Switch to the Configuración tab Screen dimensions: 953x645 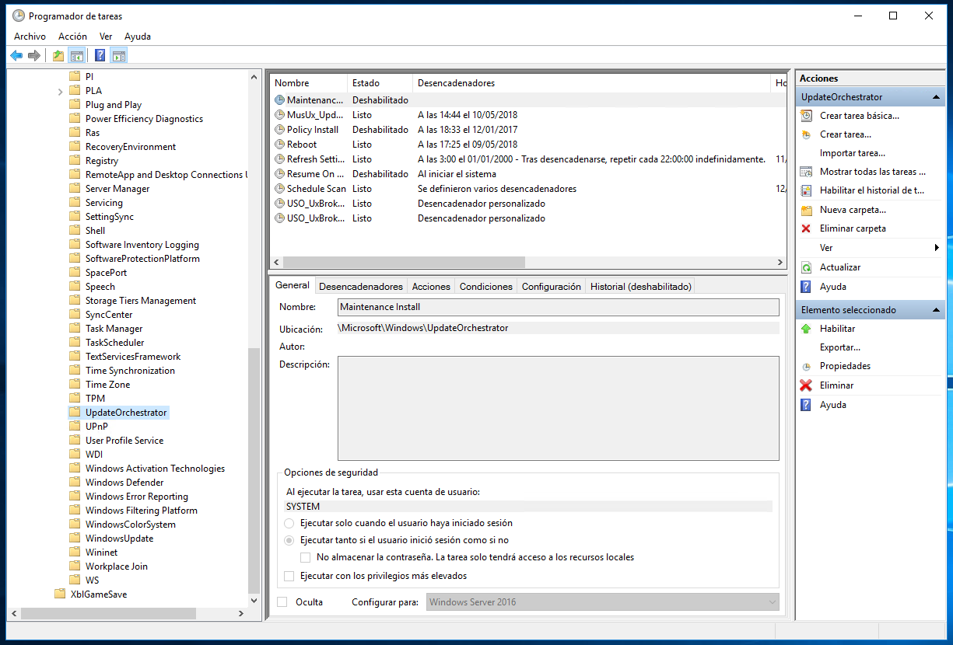point(552,287)
